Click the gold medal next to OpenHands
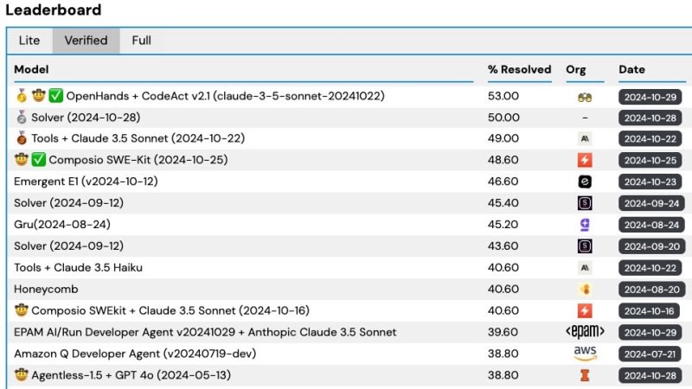The width and height of the screenshot is (692, 389). [21, 96]
